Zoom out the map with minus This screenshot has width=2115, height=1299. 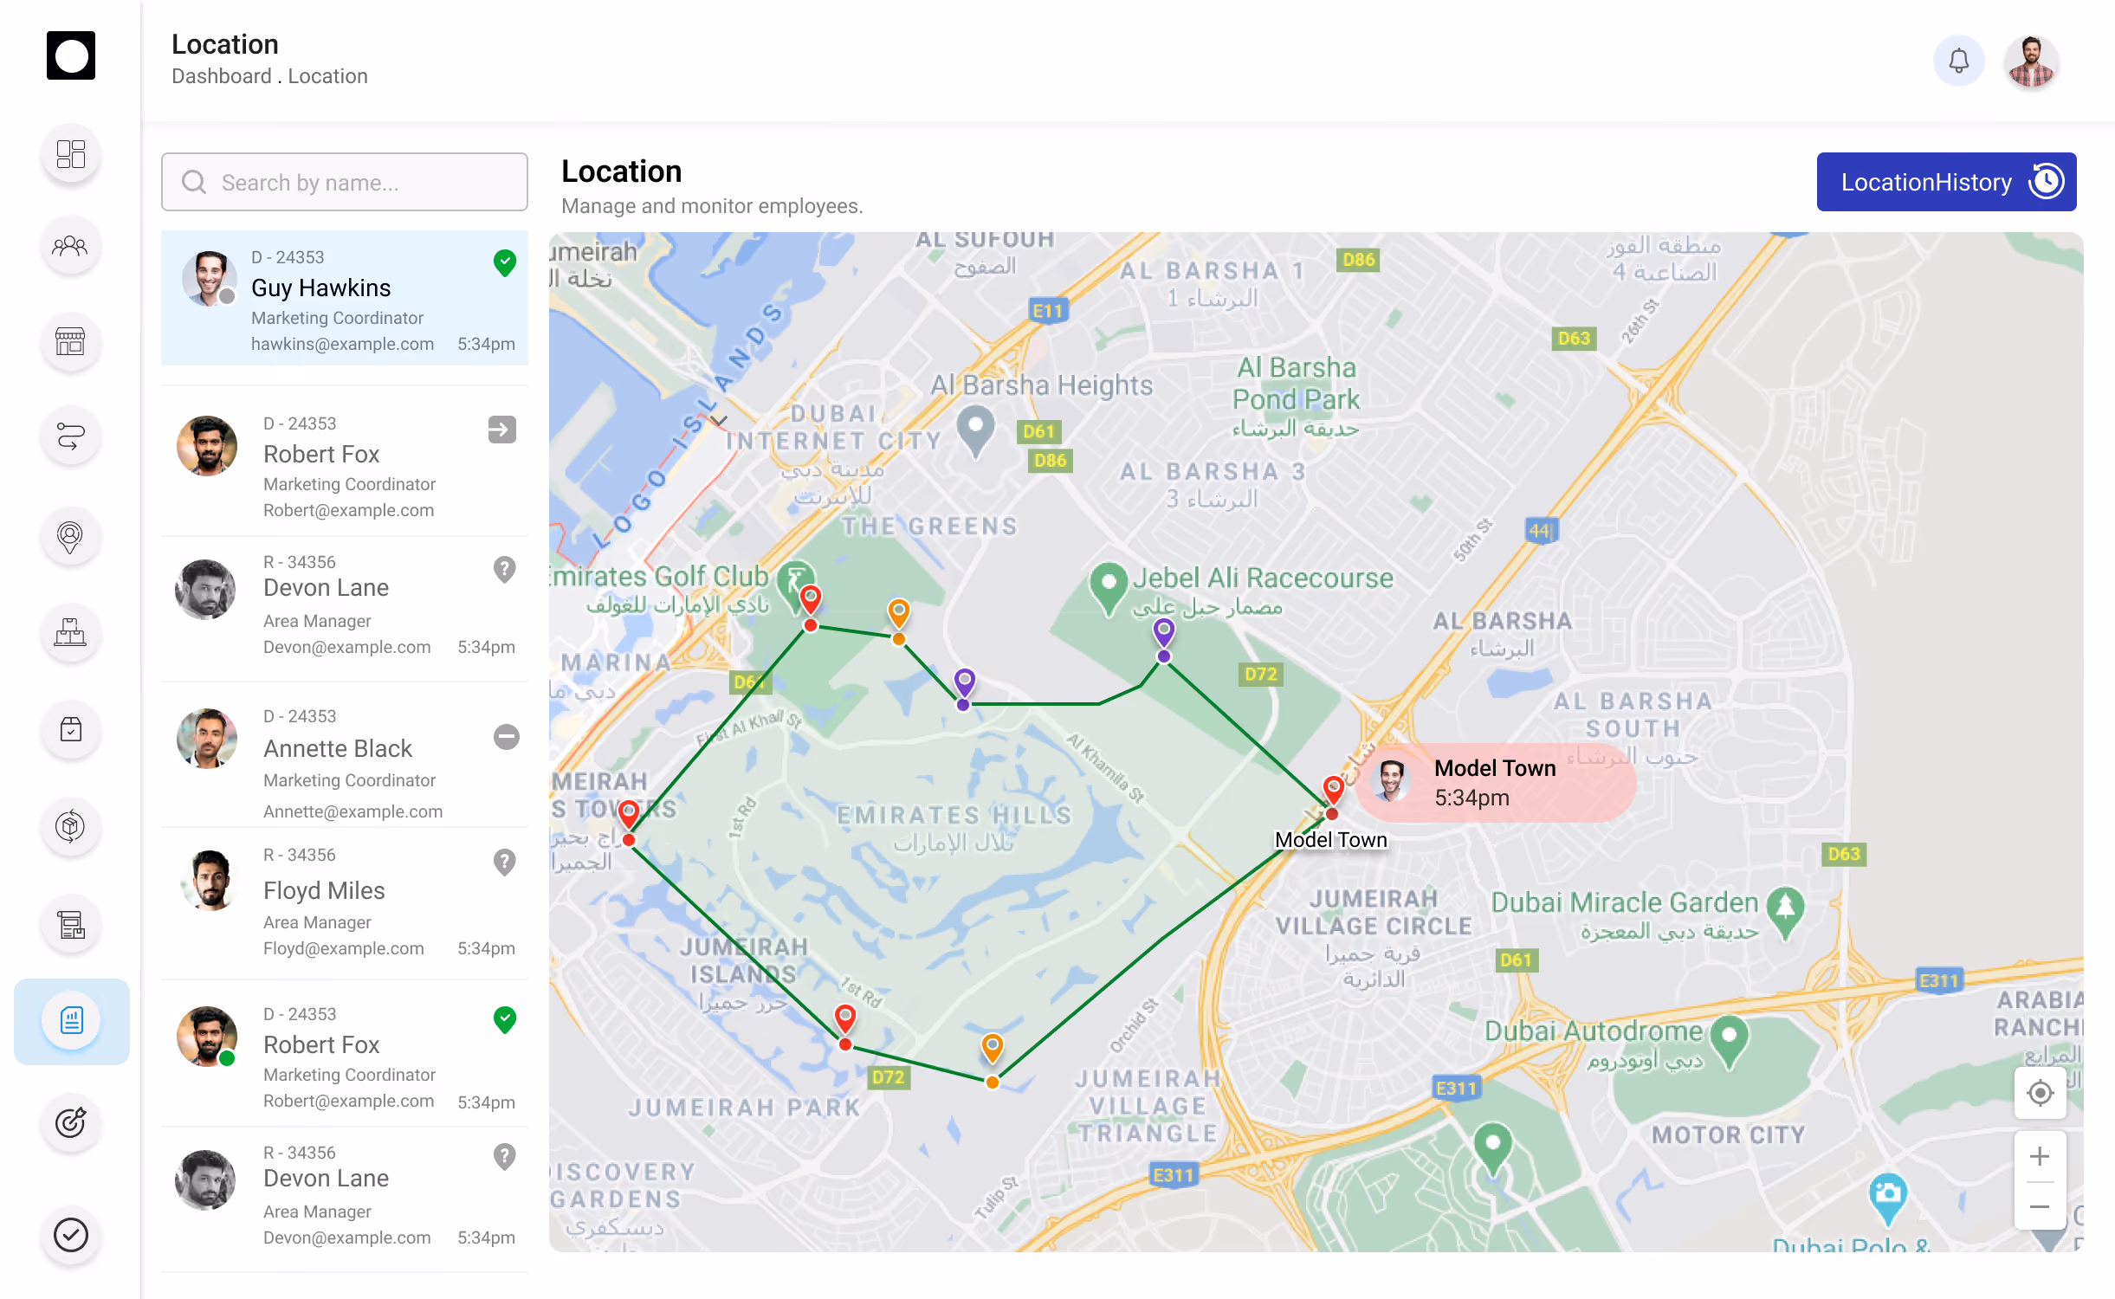coord(2040,1206)
